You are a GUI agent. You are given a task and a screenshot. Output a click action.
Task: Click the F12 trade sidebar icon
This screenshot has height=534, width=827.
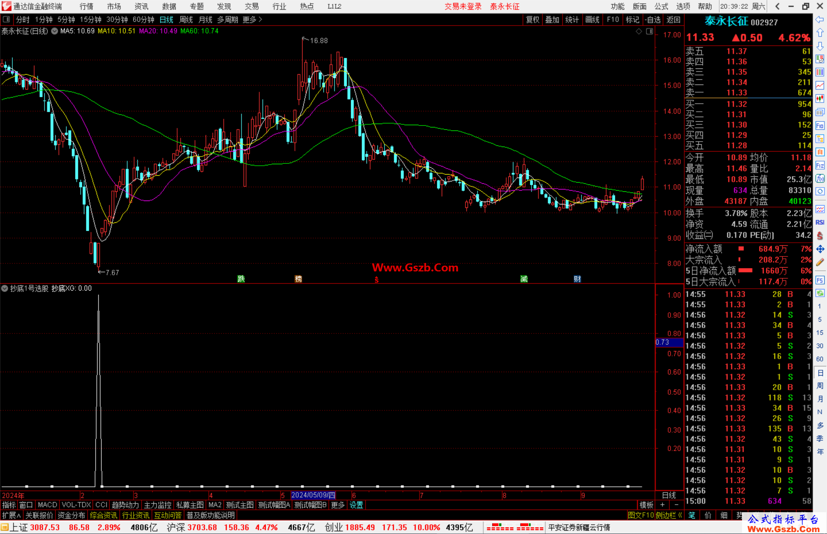(820, 165)
